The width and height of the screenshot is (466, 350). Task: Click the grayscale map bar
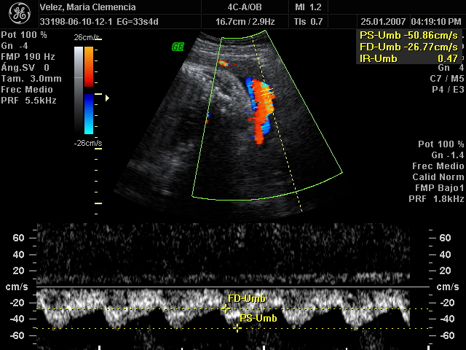[79, 91]
